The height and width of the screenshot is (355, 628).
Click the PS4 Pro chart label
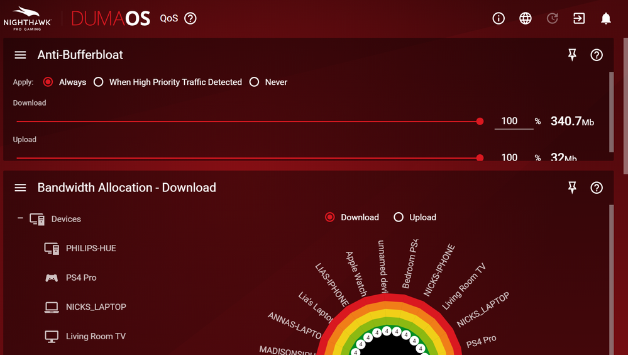[x=482, y=341]
